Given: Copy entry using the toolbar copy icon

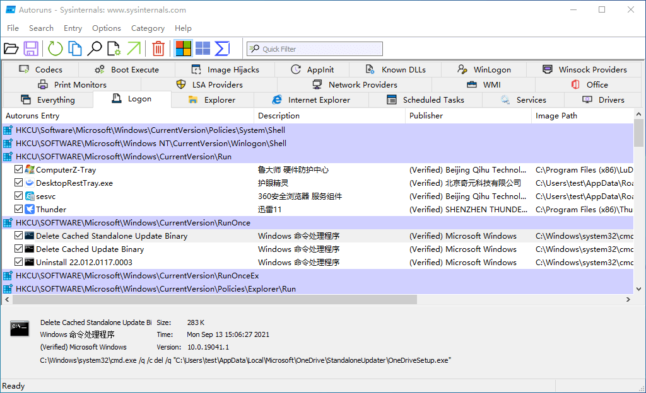Looking at the screenshot, I should pyautogui.click(x=74, y=48).
